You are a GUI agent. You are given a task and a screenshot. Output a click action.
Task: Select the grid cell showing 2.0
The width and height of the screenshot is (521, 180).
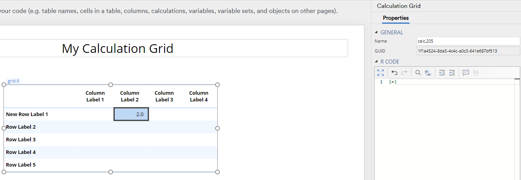(x=131, y=114)
